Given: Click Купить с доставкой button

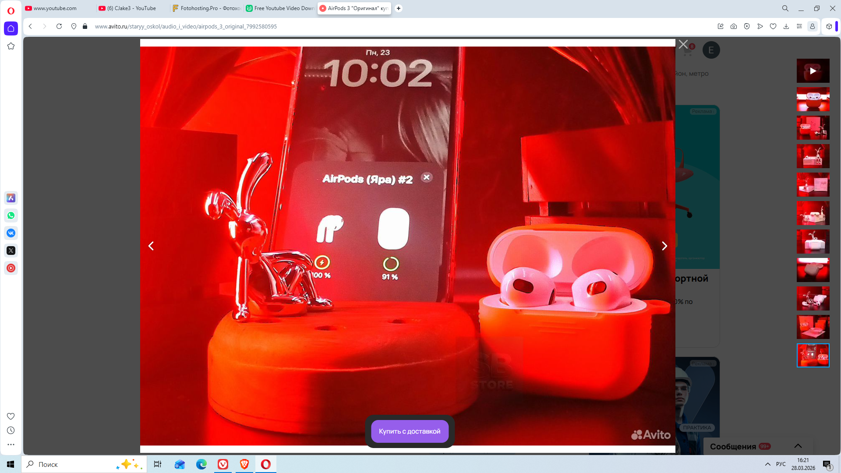Looking at the screenshot, I should [410, 431].
